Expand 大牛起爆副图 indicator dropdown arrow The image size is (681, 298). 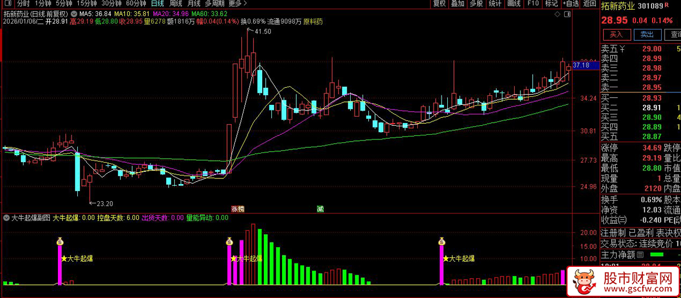pyautogui.click(x=6, y=218)
